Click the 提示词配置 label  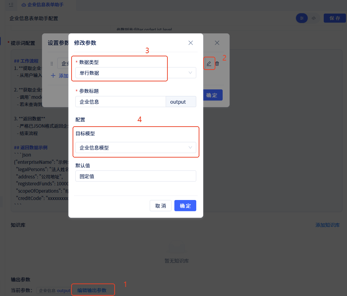point(23,43)
